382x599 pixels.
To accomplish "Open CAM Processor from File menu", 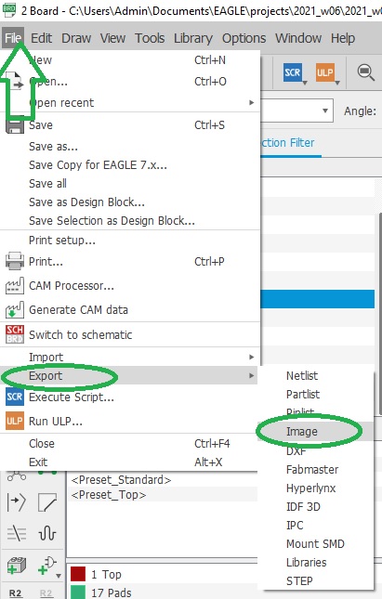I will tap(72, 286).
